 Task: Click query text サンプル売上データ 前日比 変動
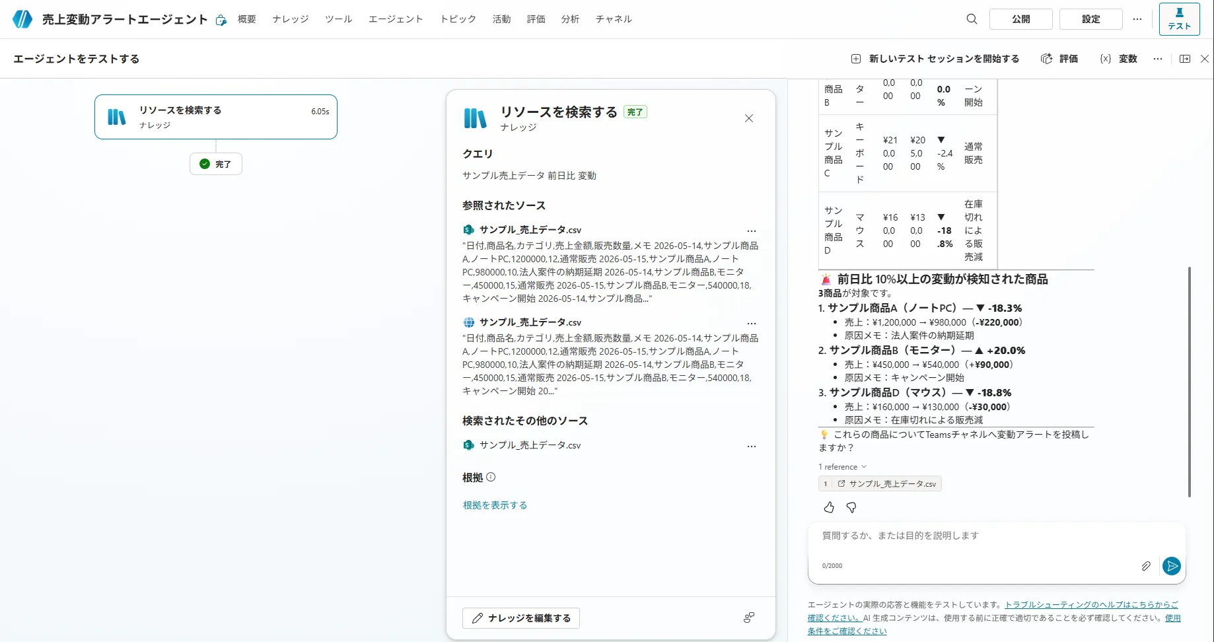(x=529, y=176)
